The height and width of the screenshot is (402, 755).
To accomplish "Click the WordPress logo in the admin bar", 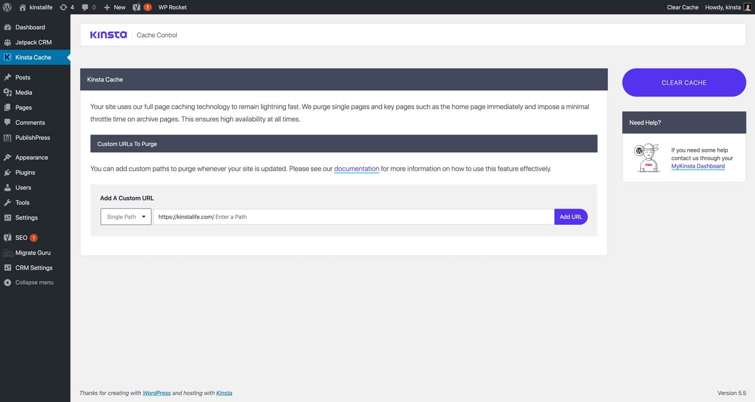I will 6,7.
